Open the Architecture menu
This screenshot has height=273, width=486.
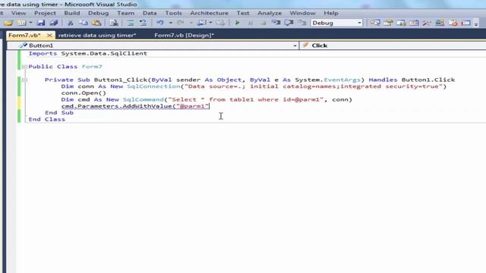tap(210, 13)
